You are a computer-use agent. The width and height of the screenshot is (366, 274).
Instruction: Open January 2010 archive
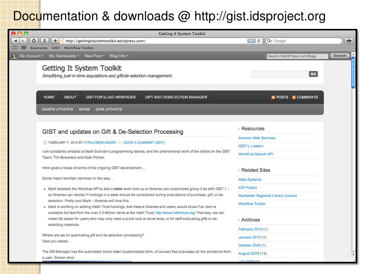pos(249,237)
